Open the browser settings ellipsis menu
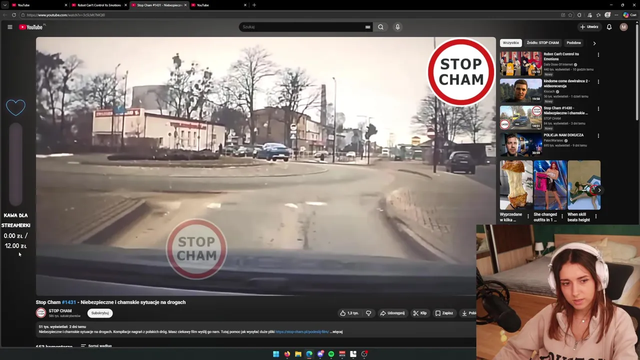Viewport: 640px width, 360px height. pos(616,15)
